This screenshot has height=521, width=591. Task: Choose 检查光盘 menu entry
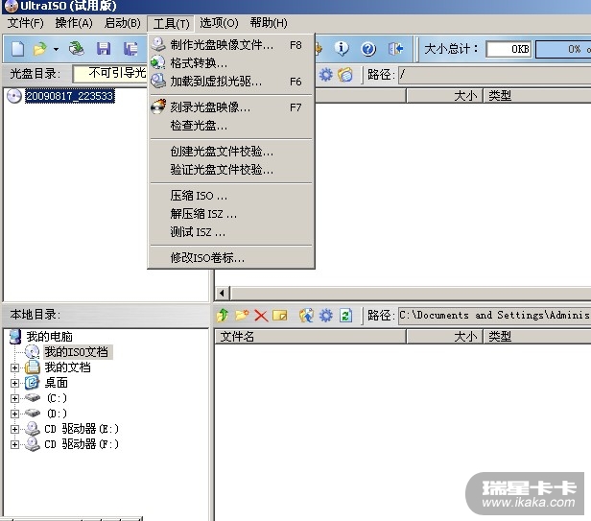point(231,126)
